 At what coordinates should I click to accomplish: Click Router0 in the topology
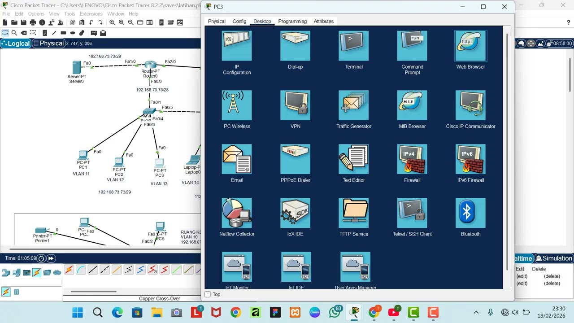pos(150,65)
